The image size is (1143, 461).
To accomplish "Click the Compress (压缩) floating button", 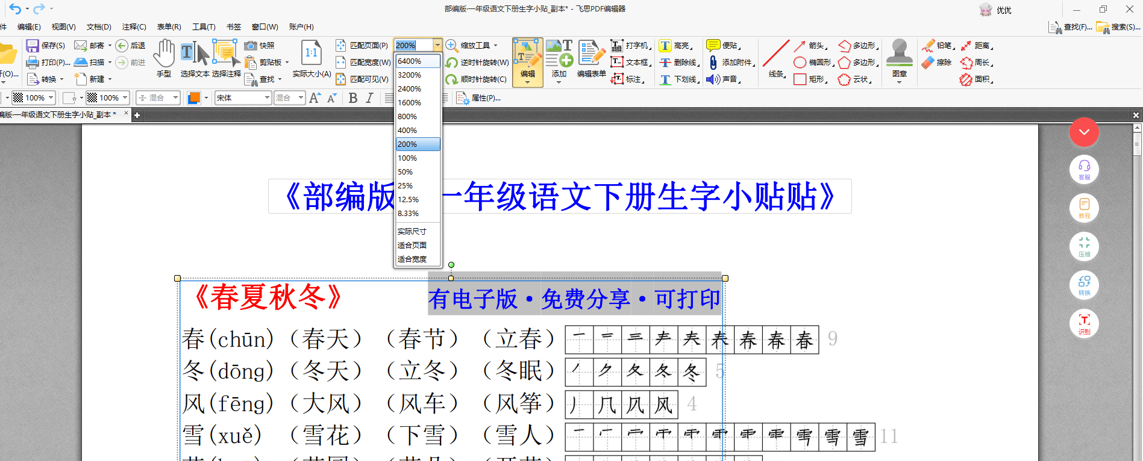I will pos(1084,247).
